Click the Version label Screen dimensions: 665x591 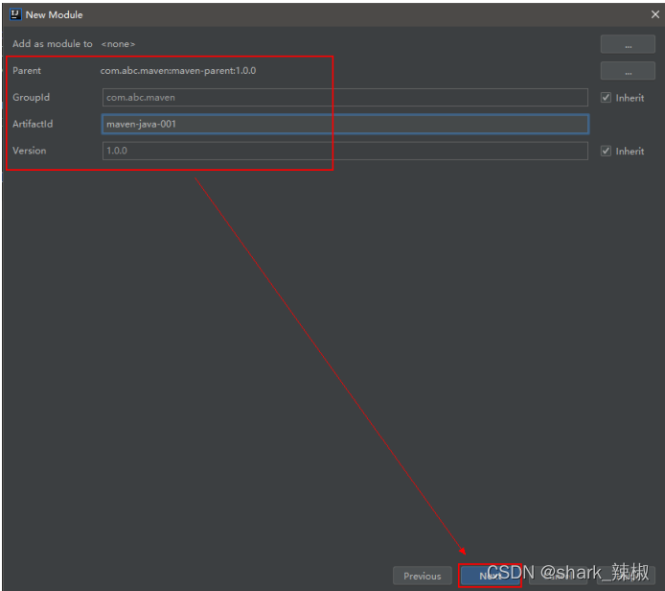coord(29,151)
